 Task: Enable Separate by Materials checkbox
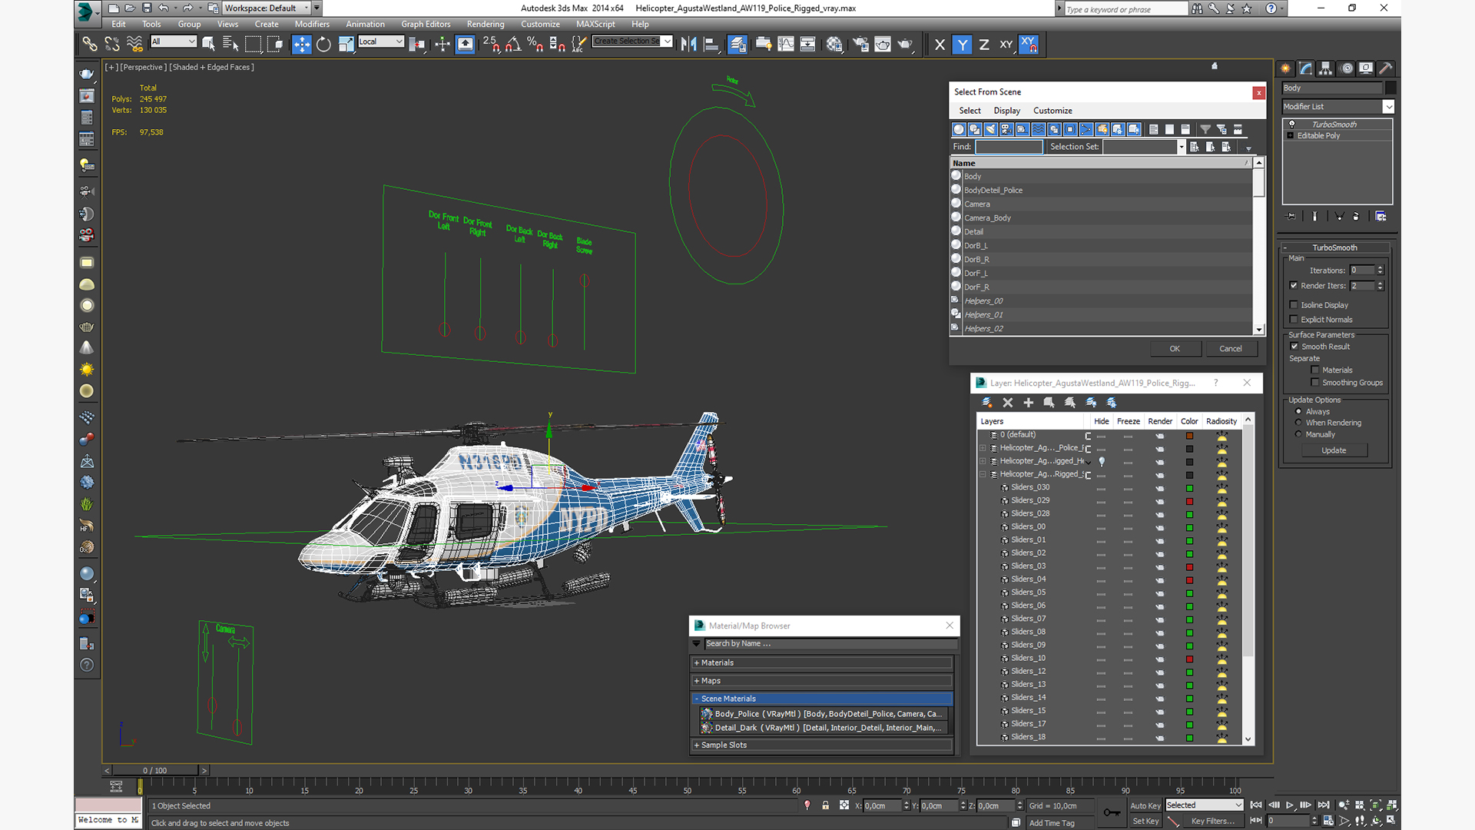[x=1315, y=370]
